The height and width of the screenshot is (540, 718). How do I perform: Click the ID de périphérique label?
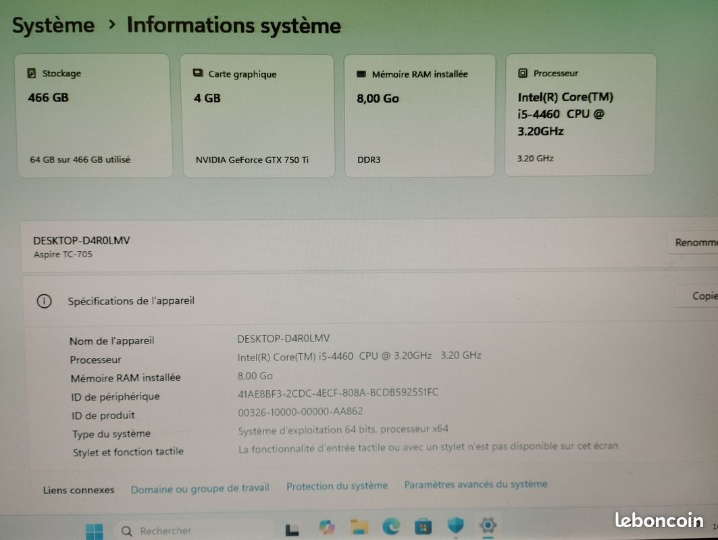tap(116, 397)
